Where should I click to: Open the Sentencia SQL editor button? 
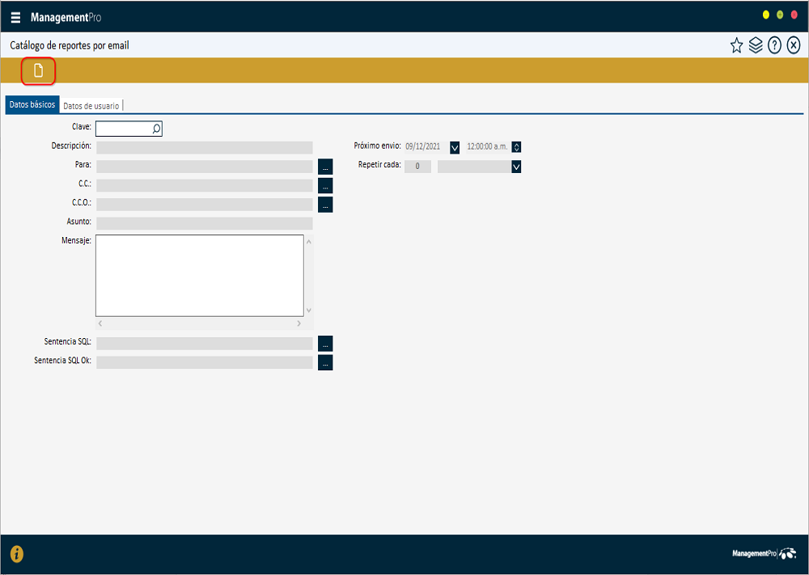[x=325, y=343]
